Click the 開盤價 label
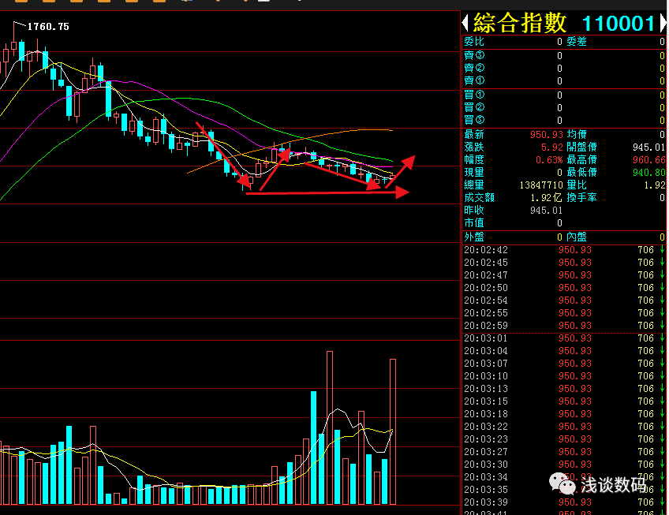This screenshot has height=515, width=669. pos(581,147)
